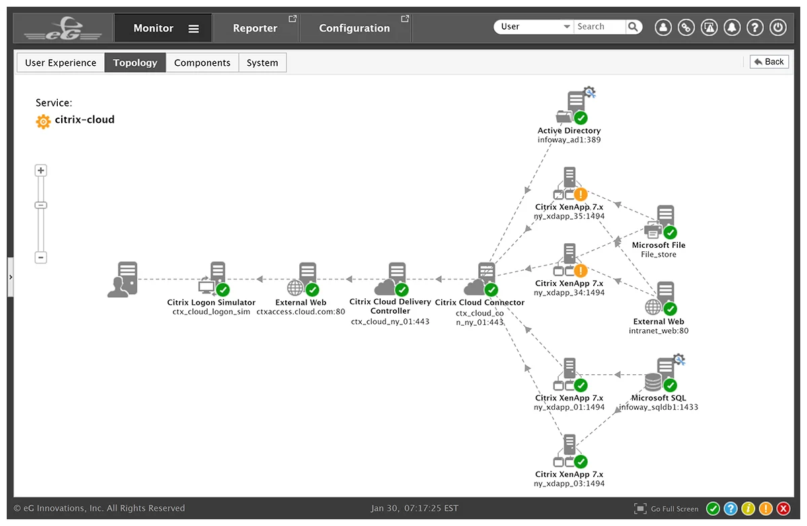Image resolution: width=807 pixels, height=526 pixels.
Task: Click the user profile icon in header
Action: point(663,28)
